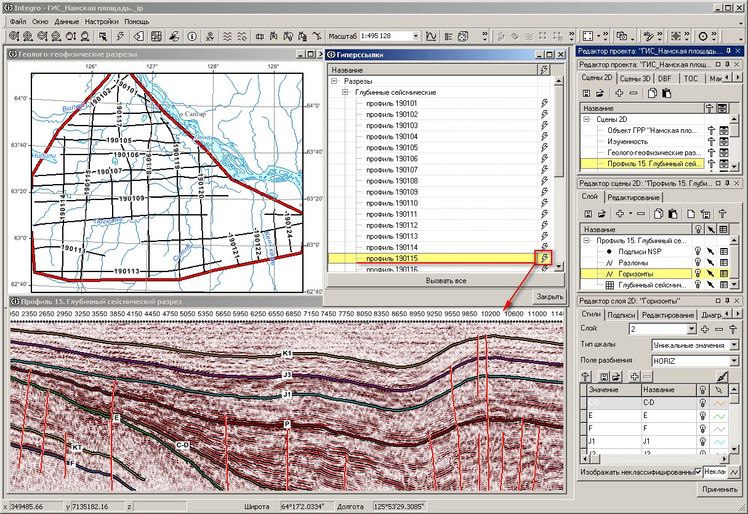
Task: Click the J1 horizon line style swatch
Action: click(719, 441)
